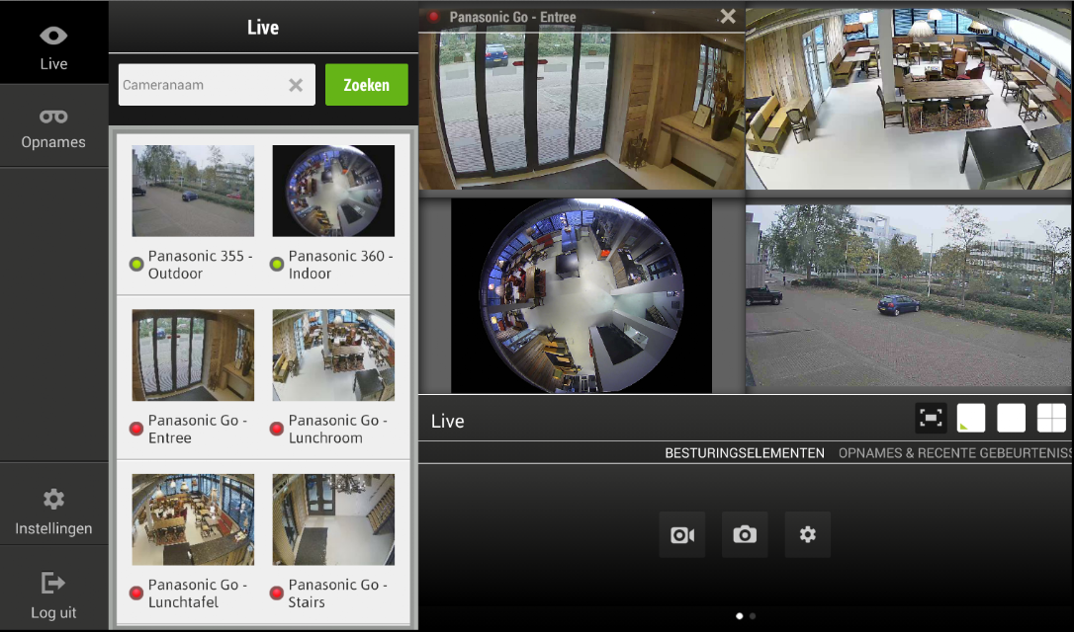Image resolution: width=1074 pixels, height=632 pixels.
Task: Switch to single large tile with corner layout
Action: 970,418
